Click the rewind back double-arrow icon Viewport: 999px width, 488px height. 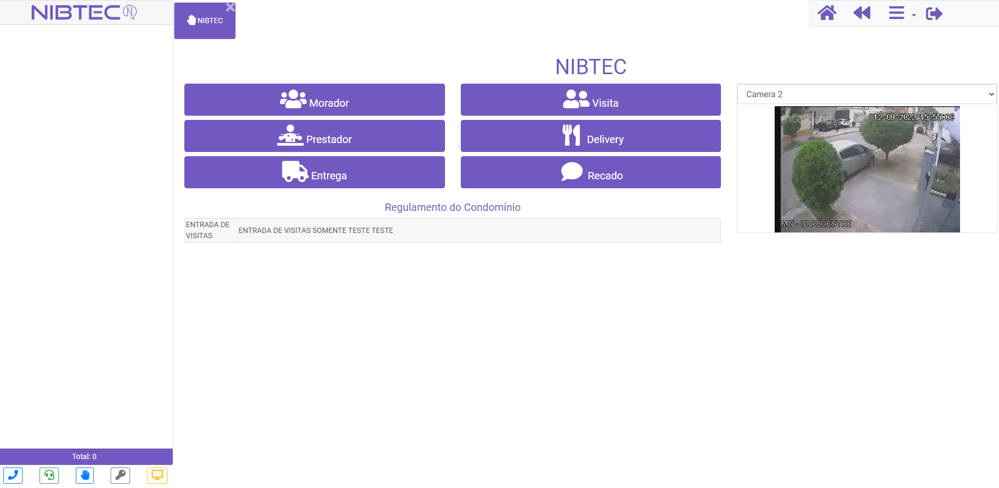pos(862,13)
